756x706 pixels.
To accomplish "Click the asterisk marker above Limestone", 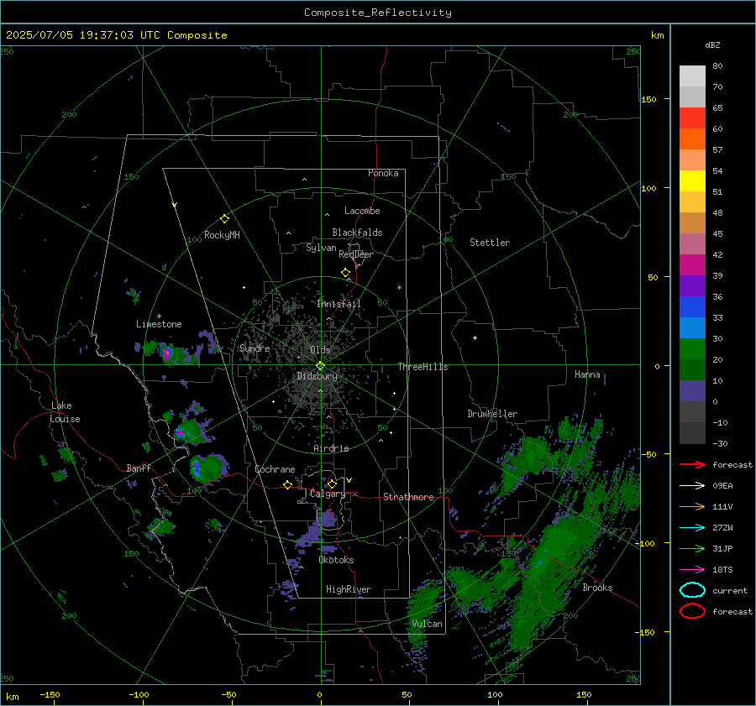I will tap(159, 316).
